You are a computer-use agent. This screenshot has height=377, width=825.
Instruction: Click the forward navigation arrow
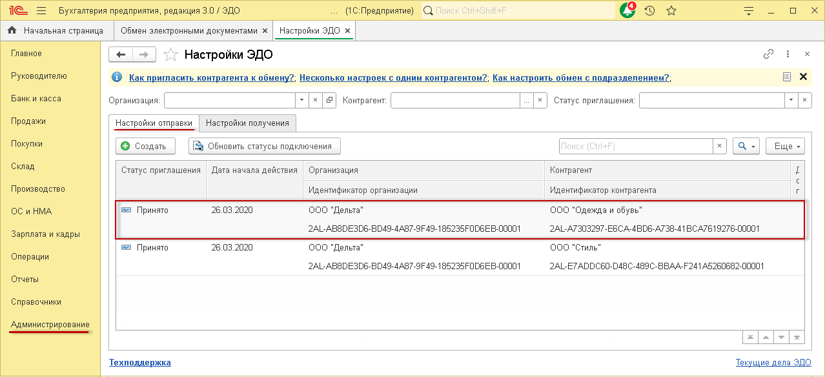click(x=144, y=54)
